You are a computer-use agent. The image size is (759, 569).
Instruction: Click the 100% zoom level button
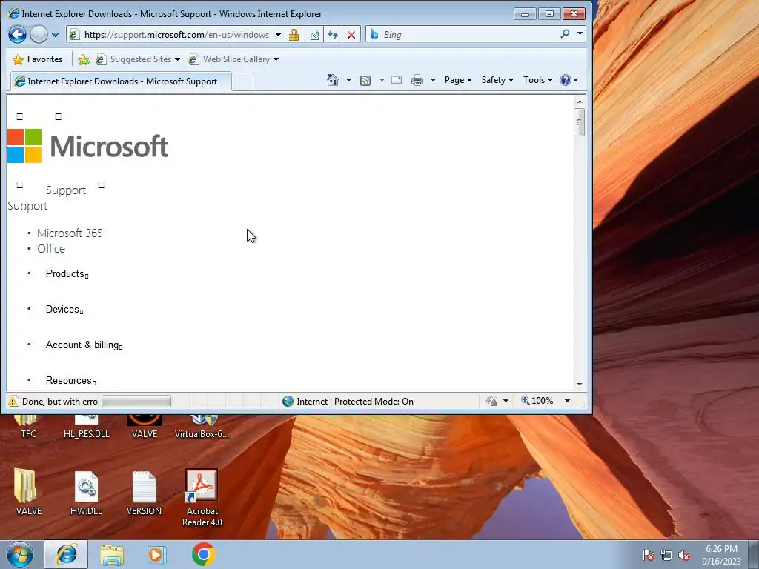click(537, 401)
